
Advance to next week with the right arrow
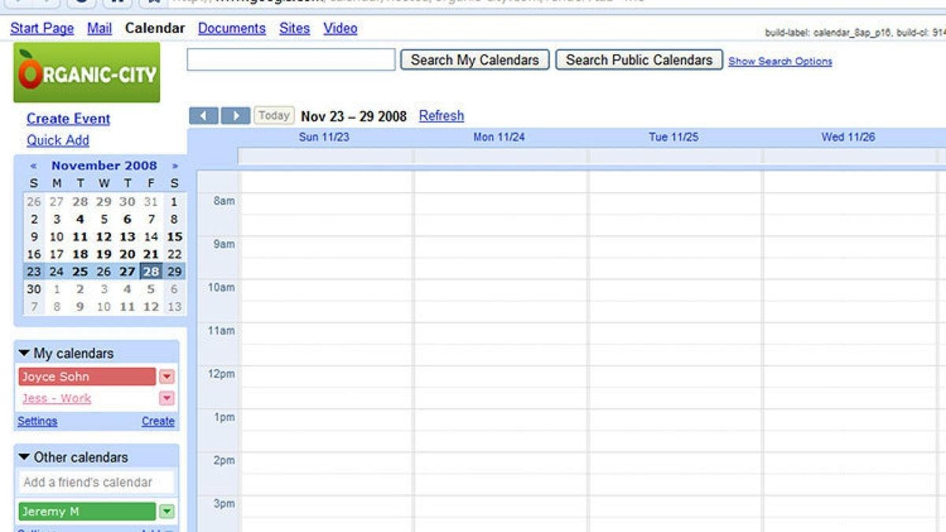[235, 115]
